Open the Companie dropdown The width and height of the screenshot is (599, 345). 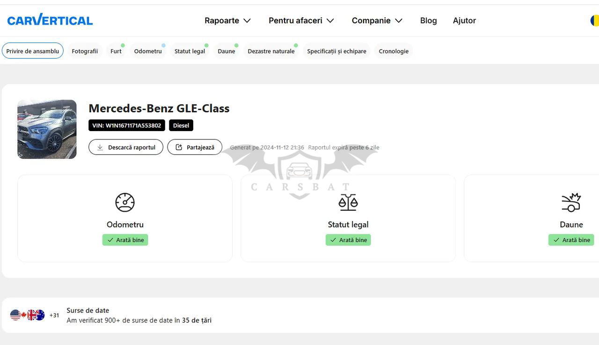(377, 21)
